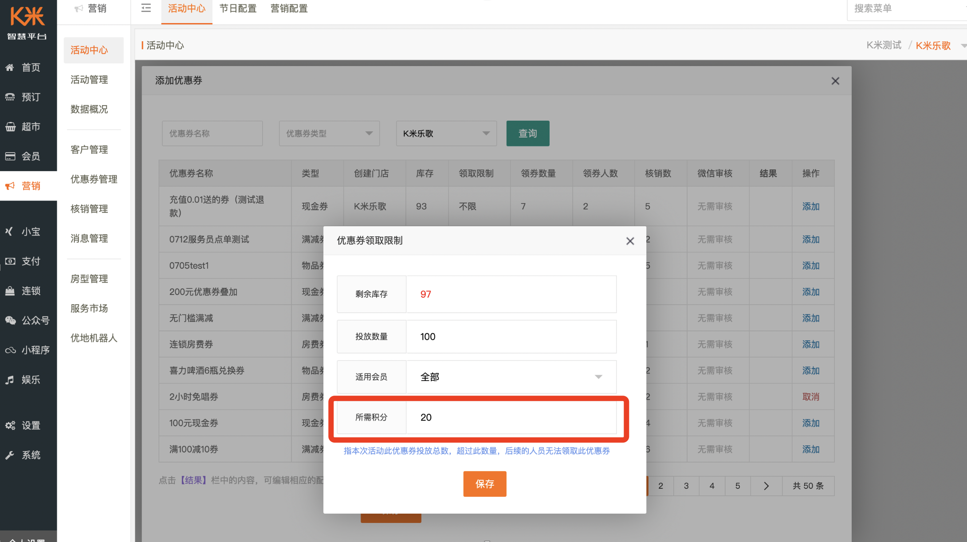Go to page 2

pyautogui.click(x=660, y=486)
